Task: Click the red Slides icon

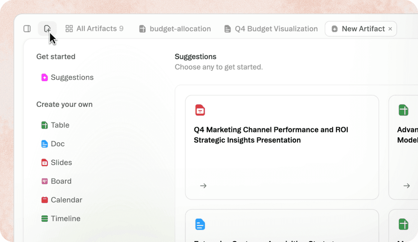Action: coord(45,163)
